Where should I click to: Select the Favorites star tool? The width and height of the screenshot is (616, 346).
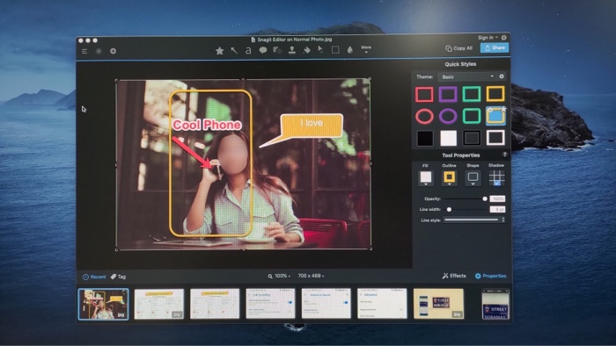coord(220,51)
